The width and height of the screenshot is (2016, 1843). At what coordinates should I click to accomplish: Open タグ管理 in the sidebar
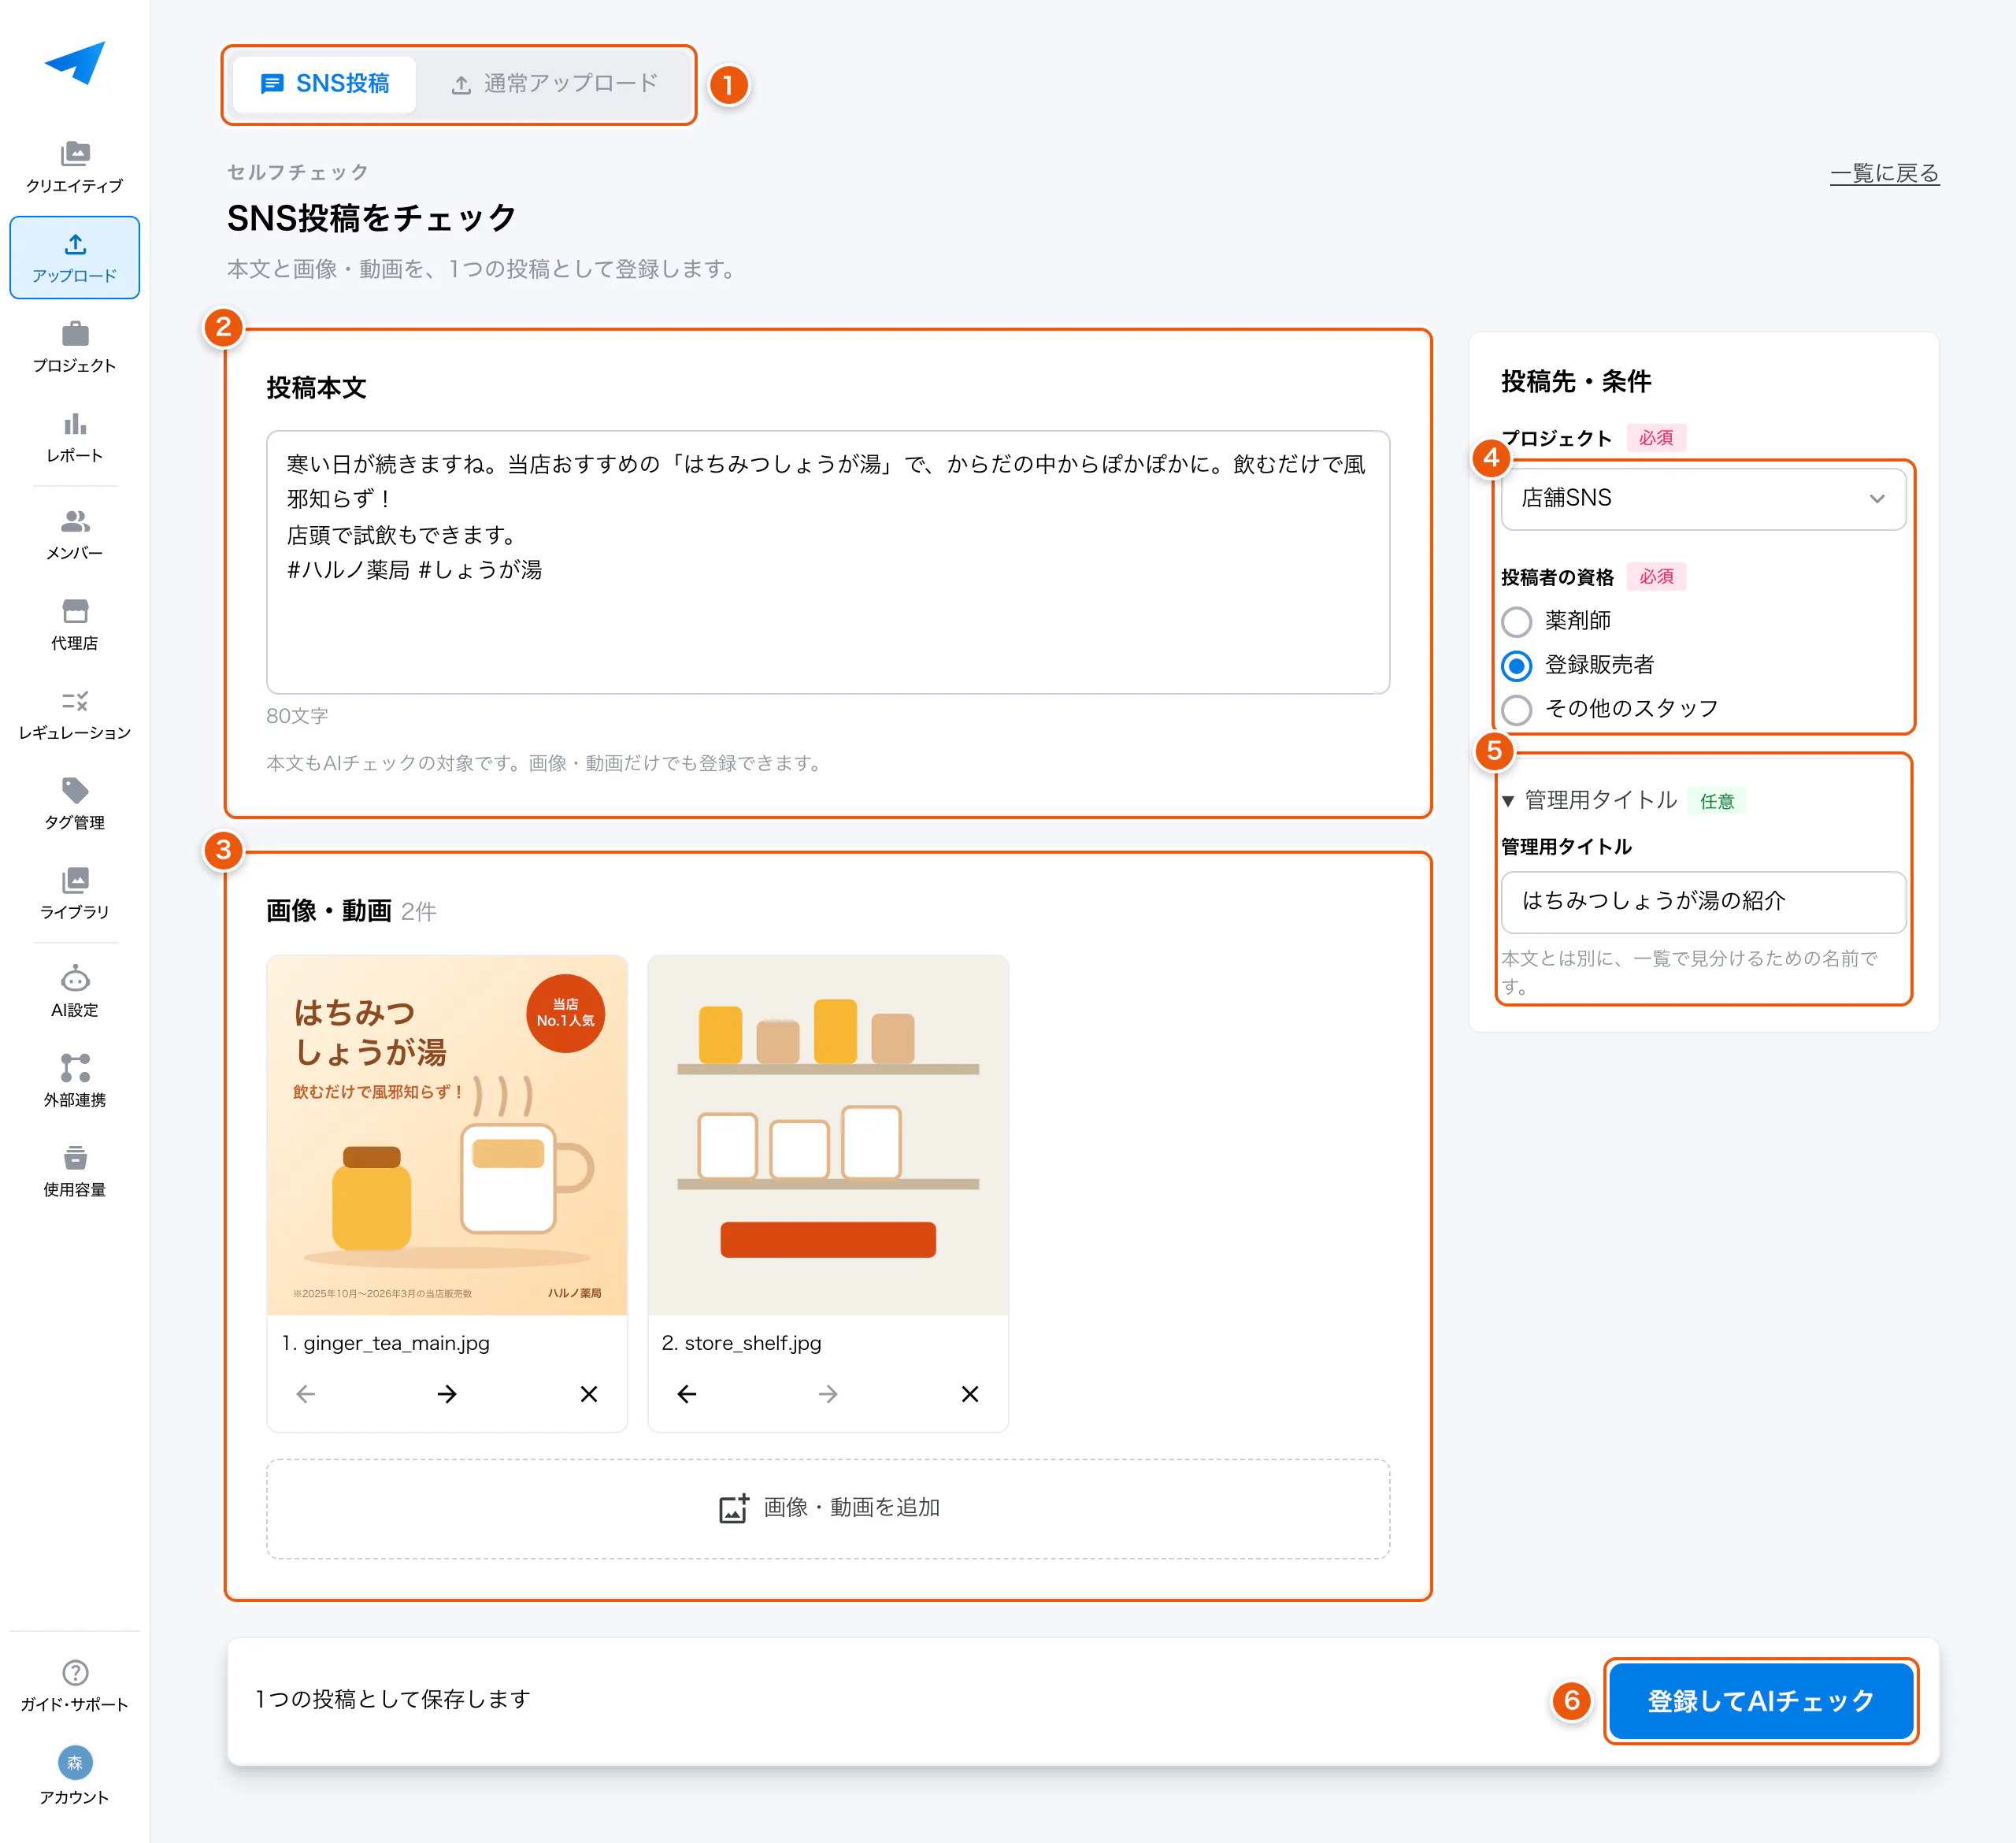[75, 804]
